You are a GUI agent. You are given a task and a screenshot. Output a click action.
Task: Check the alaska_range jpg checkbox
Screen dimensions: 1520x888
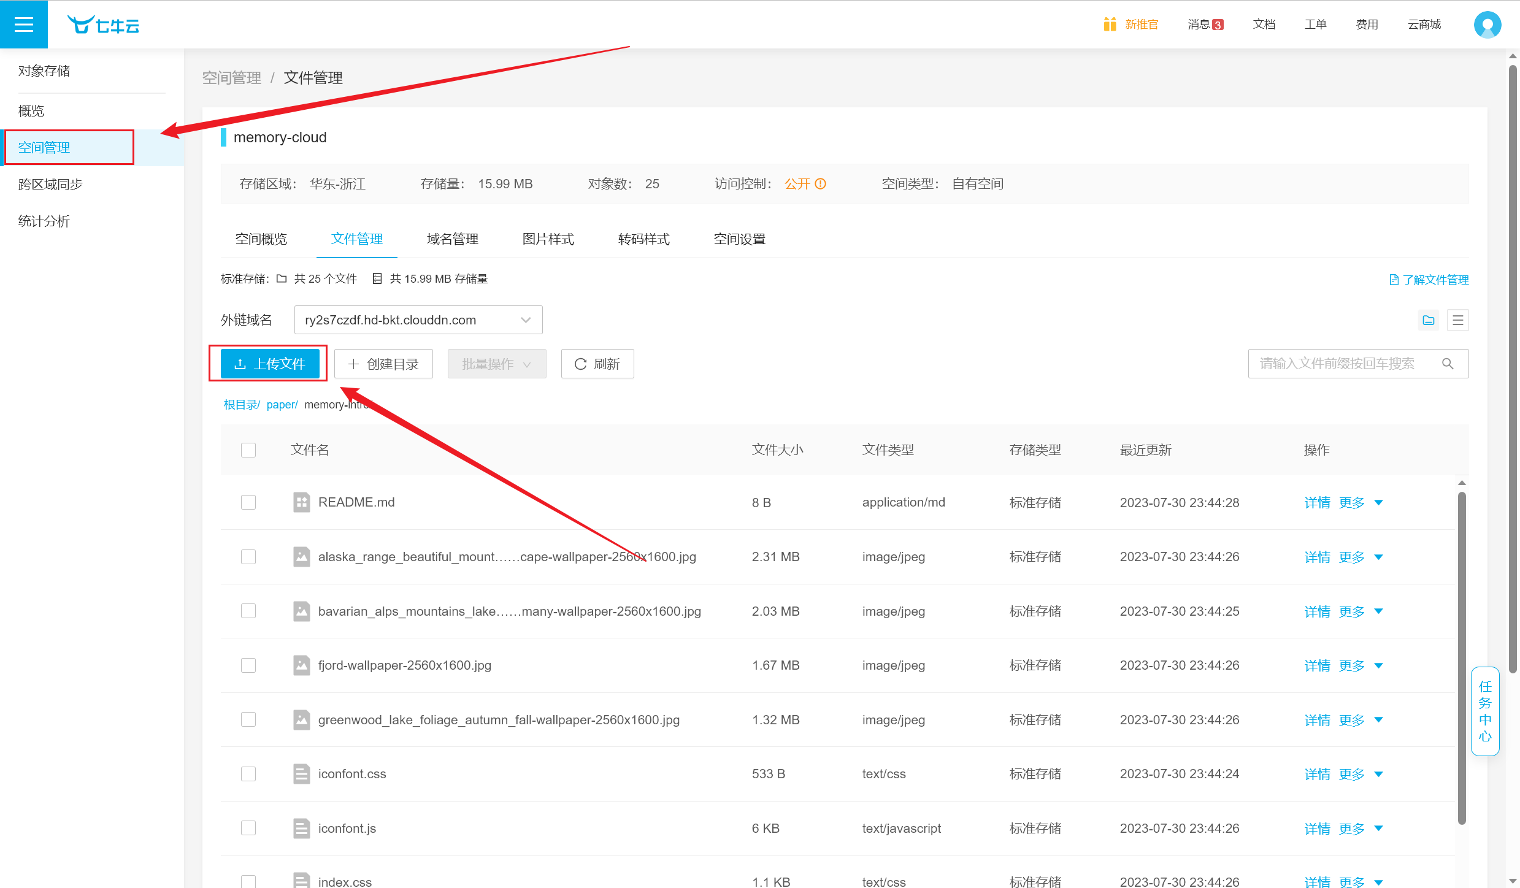click(248, 557)
